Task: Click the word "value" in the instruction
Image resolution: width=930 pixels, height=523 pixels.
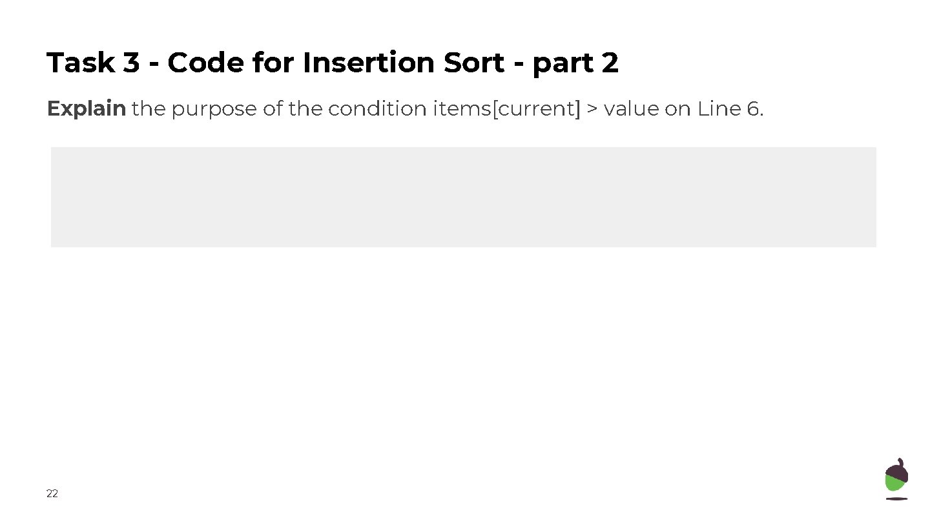Action: tap(631, 109)
